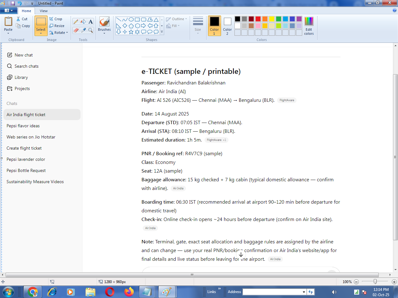Pick the Text tool

coord(90,21)
